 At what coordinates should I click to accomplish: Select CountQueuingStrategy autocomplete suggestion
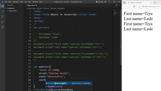point(69,83)
